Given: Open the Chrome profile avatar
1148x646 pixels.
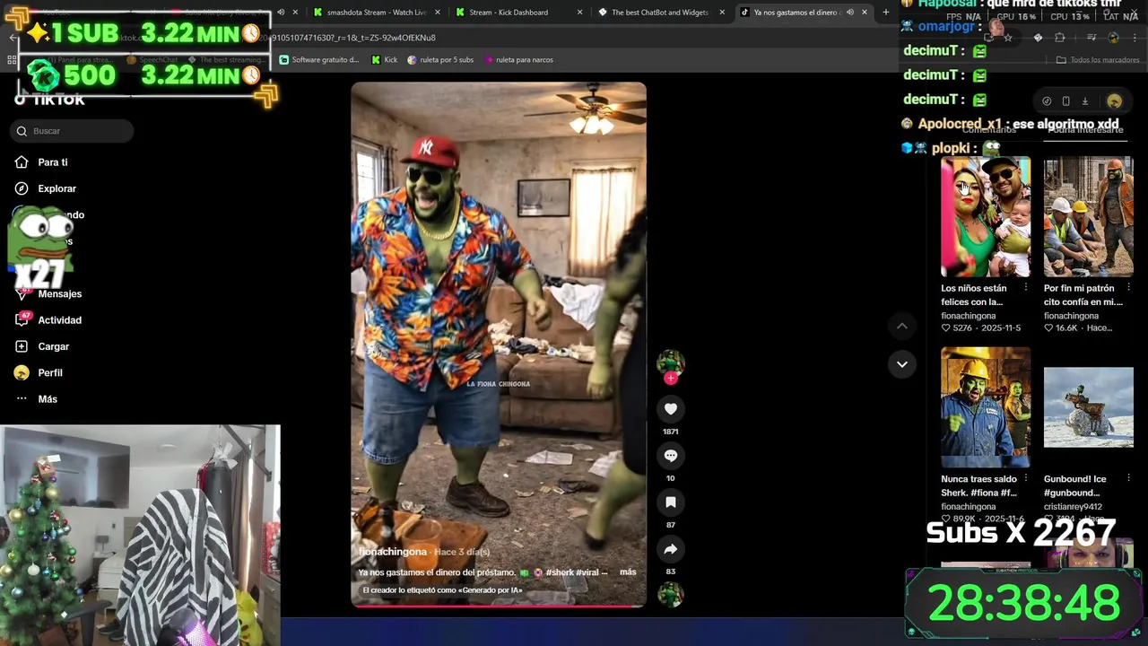Looking at the screenshot, I should point(1113,38).
